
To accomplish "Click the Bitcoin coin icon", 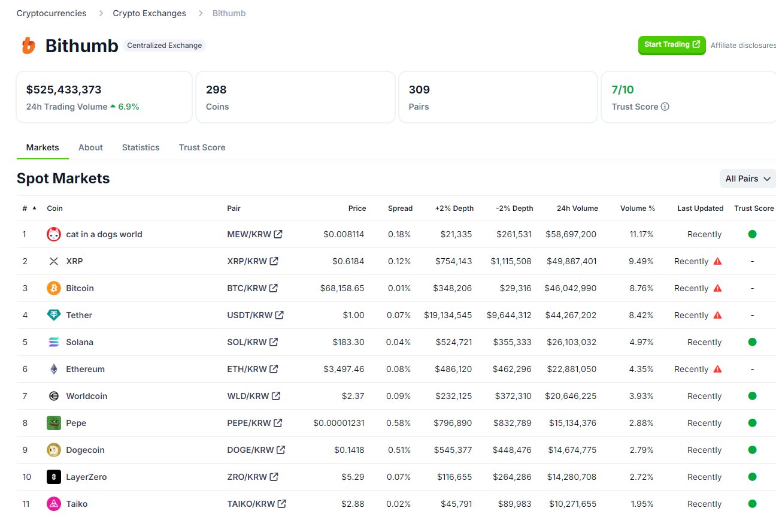I will pos(54,288).
